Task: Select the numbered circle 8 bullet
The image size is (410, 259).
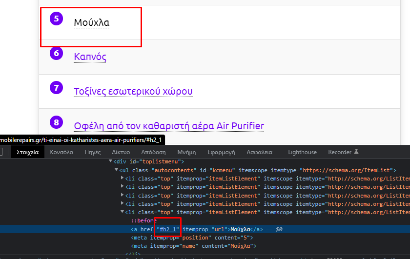Action: [x=57, y=122]
